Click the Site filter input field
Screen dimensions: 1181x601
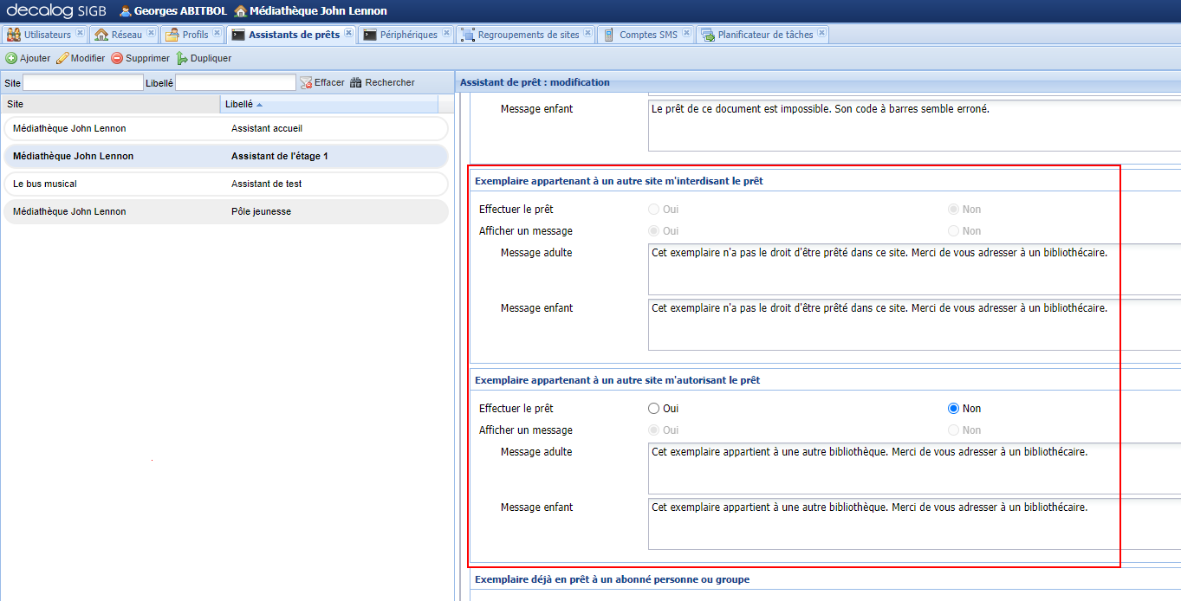pos(82,83)
